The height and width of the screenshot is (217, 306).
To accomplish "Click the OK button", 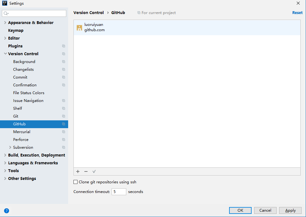I will (x=240, y=210).
